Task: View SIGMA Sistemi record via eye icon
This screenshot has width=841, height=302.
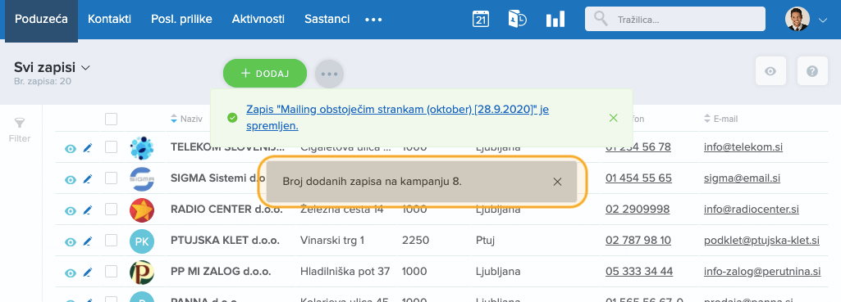Action: tap(71, 180)
